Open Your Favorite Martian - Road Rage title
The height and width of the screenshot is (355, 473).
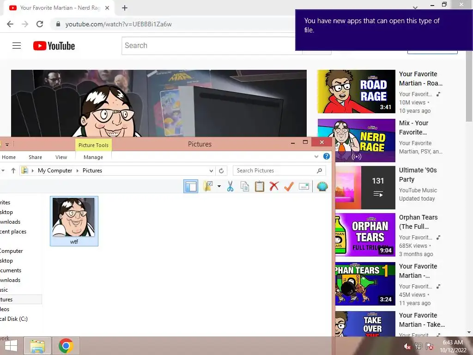click(x=421, y=79)
